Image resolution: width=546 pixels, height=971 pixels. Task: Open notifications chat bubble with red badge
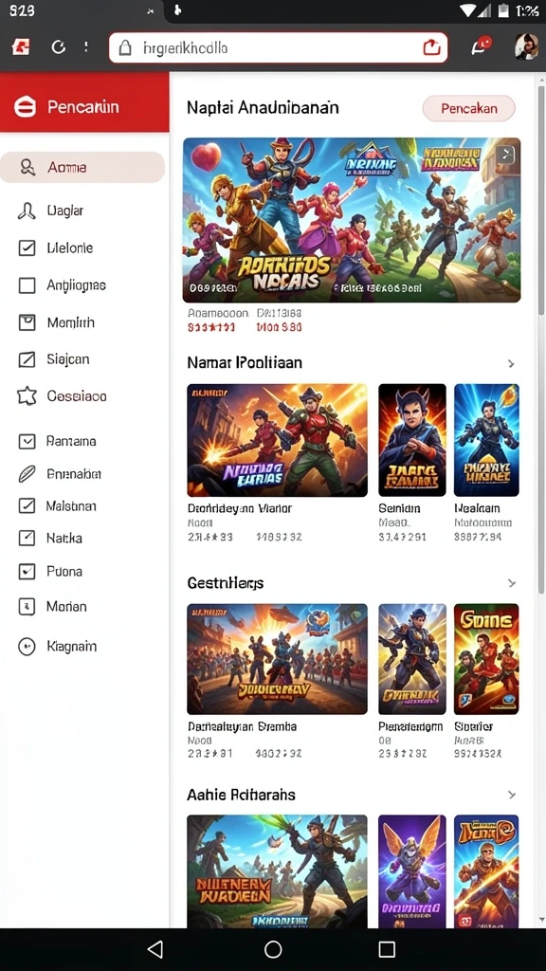click(x=481, y=46)
